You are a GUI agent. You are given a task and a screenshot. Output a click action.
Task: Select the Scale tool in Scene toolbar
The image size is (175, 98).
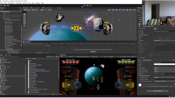pyautogui.click(x=25, y=20)
